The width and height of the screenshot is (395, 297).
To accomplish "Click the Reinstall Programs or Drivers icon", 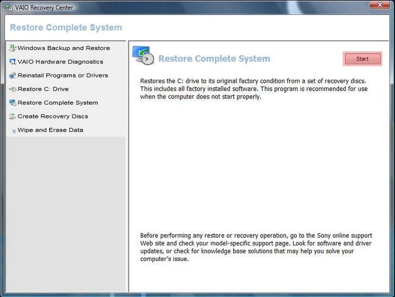I will coord(13,75).
